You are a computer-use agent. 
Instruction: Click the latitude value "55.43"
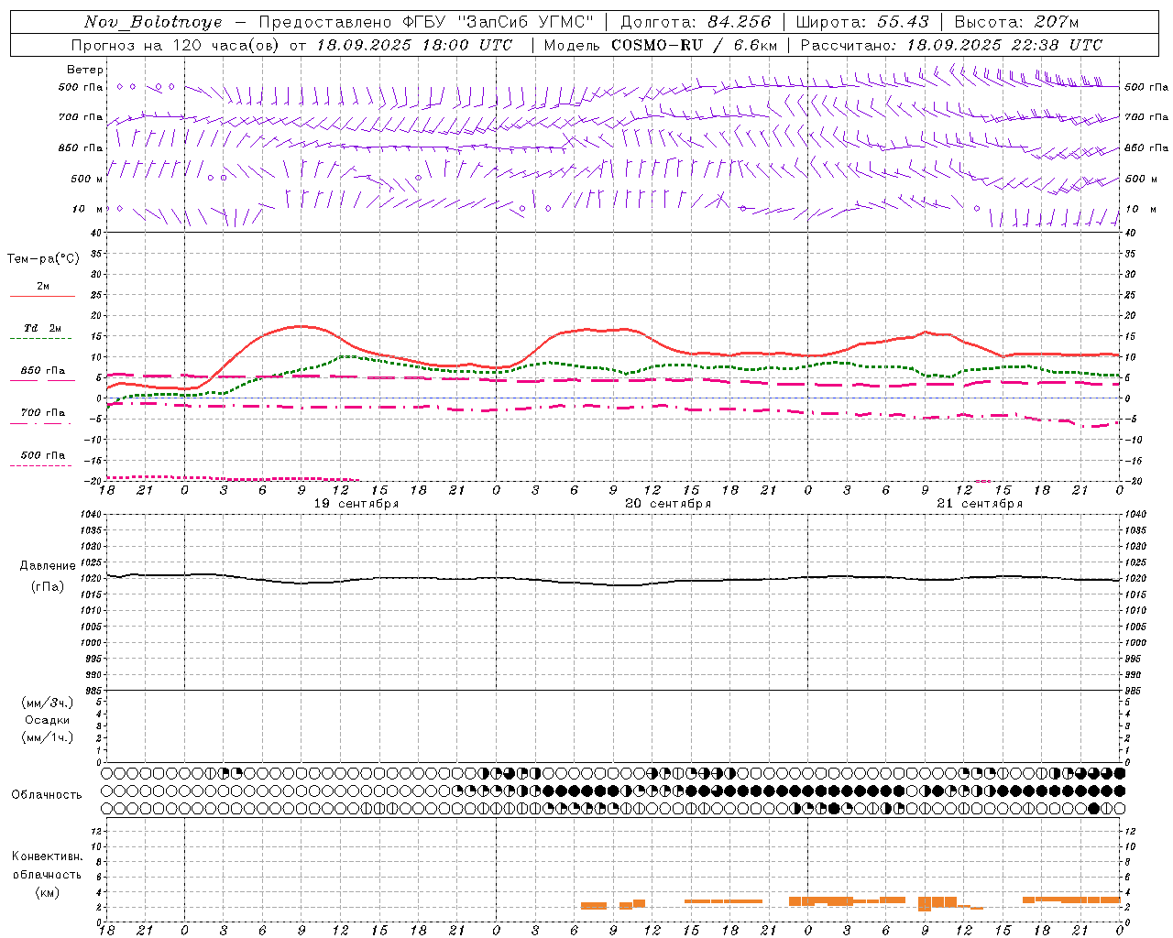[x=903, y=22]
